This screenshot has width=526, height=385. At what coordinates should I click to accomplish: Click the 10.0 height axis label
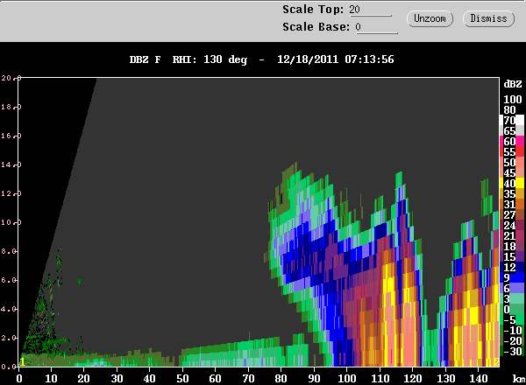coord(11,222)
